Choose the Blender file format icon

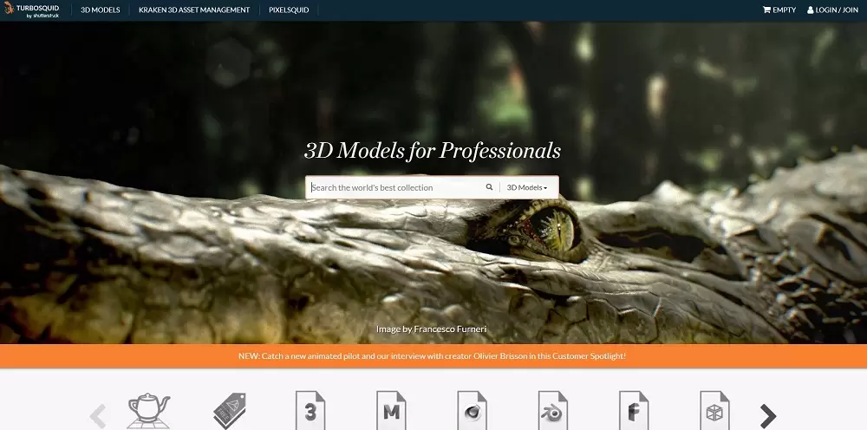click(x=552, y=411)
